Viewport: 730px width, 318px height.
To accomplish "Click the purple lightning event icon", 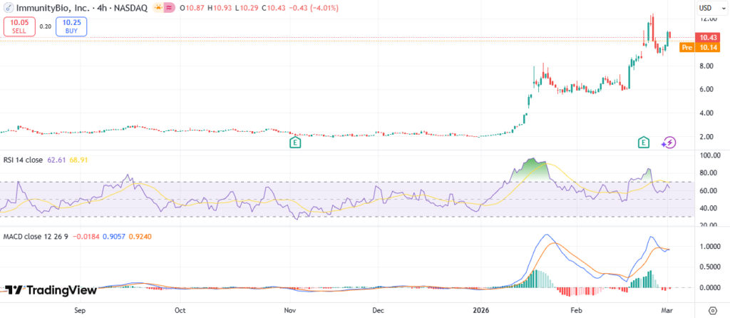I will (668, 143).
